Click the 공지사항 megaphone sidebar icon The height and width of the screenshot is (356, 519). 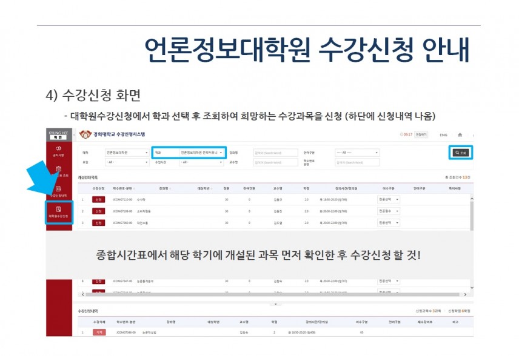pyautogui.click(x=59, y=150)
